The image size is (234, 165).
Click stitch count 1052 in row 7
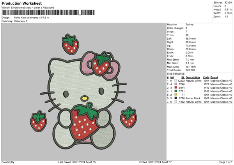tap(182, 102)
